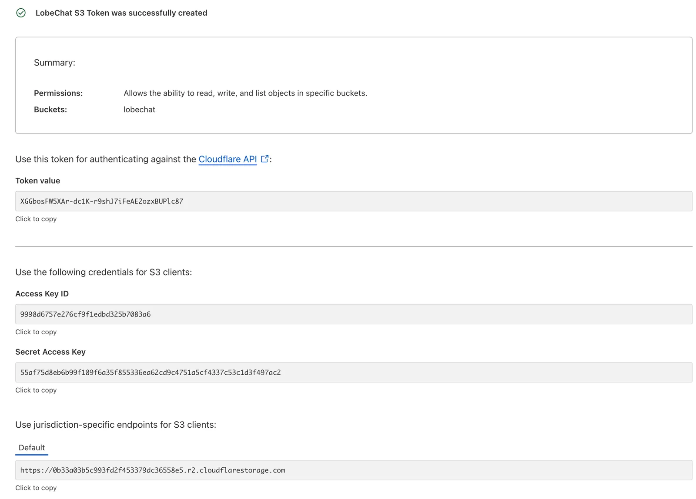Click the lobechat bucket name
This screenshot has height=499, width=696.
point(139,110)
